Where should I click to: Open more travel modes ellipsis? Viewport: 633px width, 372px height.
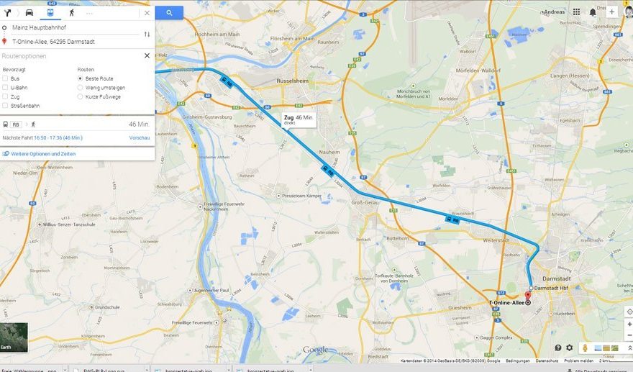coord(89,13)
